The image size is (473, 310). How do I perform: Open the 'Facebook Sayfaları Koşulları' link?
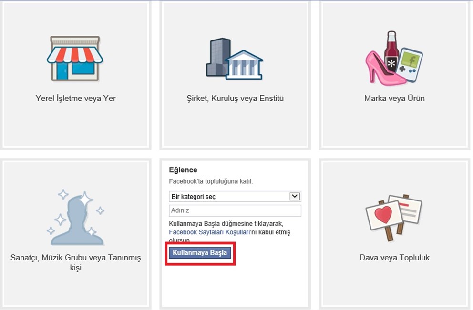click(x=209, y=232)
